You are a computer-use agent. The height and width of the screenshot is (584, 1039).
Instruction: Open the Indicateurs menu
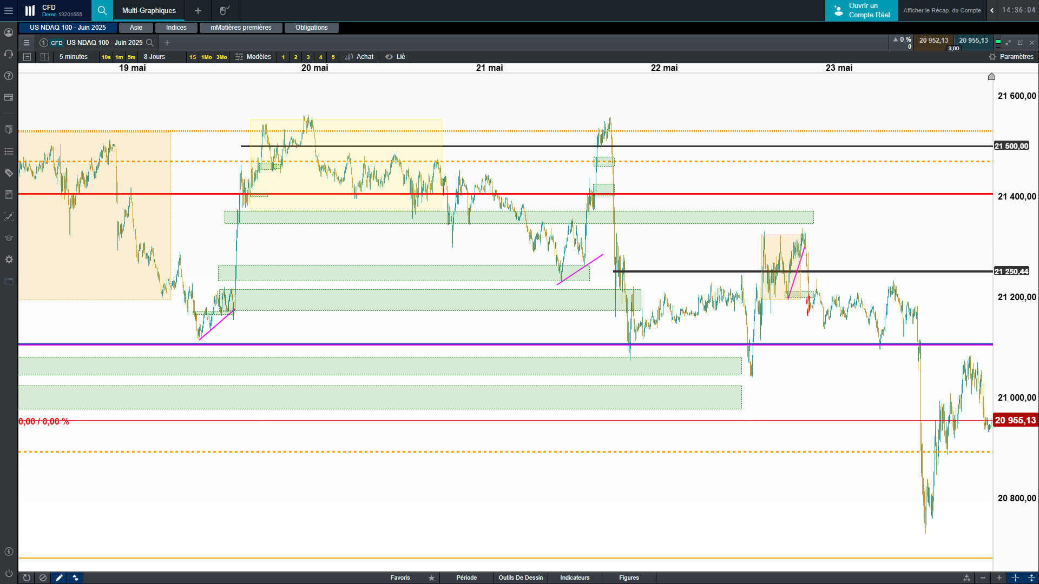pos(574,578)
